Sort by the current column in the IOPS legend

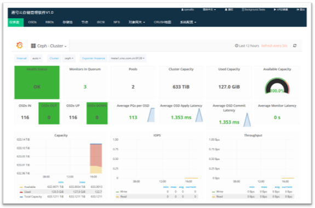click(x=191, y=187)
